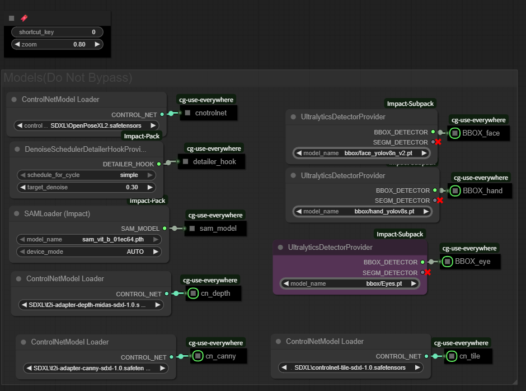Viewport: 526px width, 391px height.
Task: Collapse the depth-midas ControlNetModel Loader node
Action: click(19, 279)
